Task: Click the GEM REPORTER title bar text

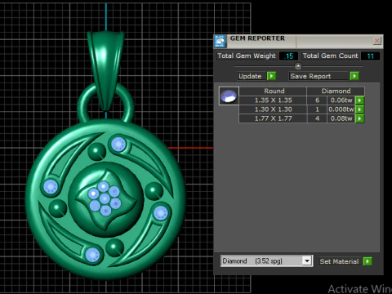Action: [257, 38]
